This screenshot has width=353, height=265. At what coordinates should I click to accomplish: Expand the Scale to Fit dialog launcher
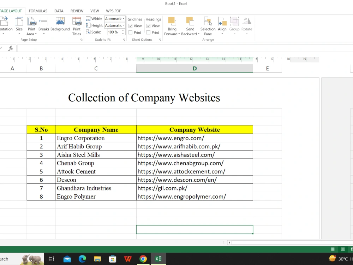point(124,40)
